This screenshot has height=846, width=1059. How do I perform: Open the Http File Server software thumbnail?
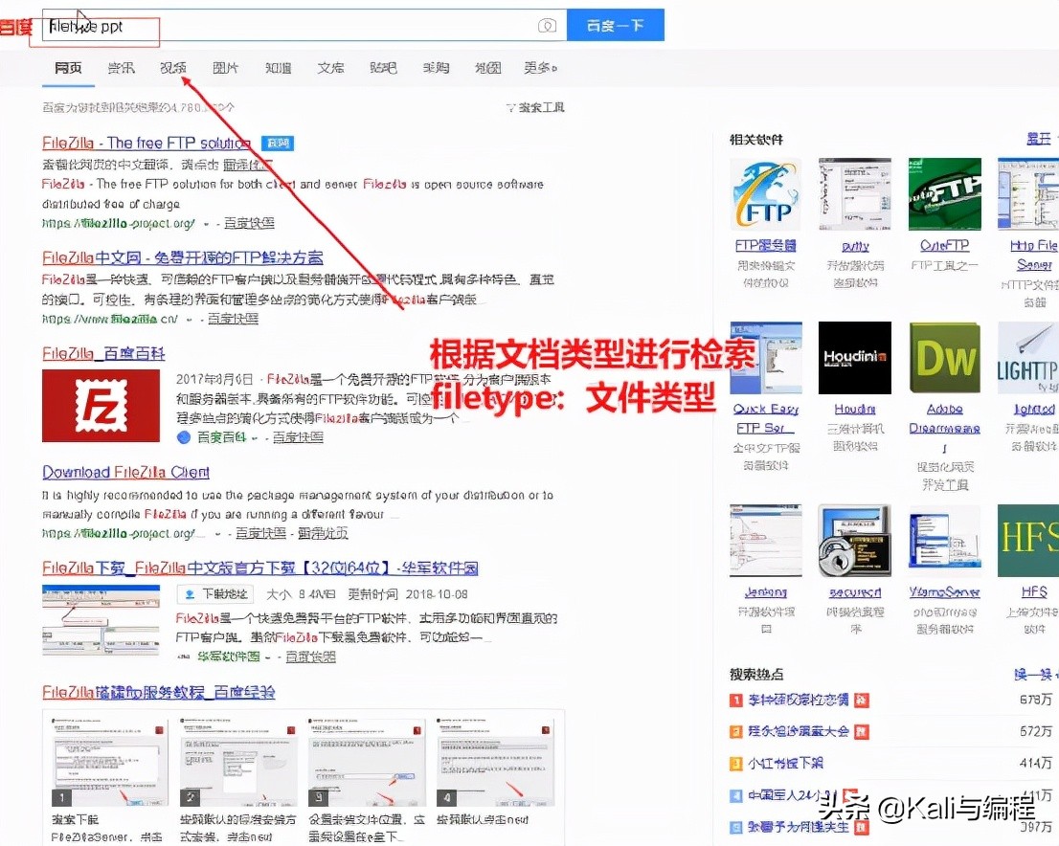pyautogui.click(x=1028, y=194)
